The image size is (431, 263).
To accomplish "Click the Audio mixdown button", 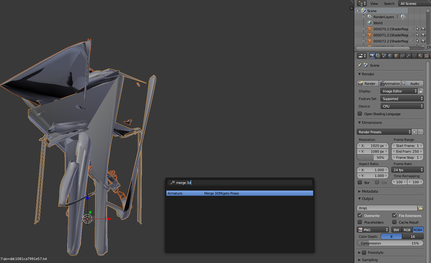I will click(x=412, y=83).
